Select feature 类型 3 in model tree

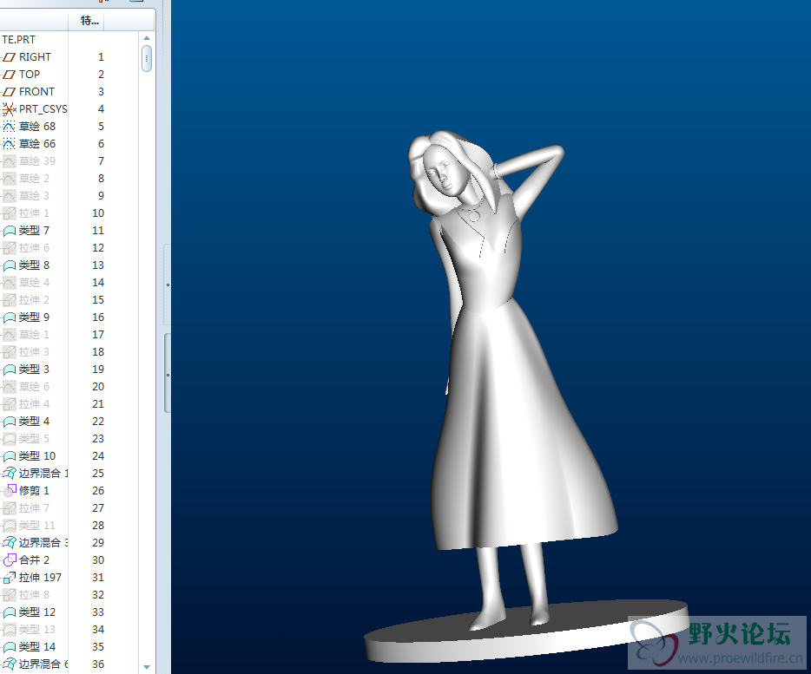pos(34,369)
